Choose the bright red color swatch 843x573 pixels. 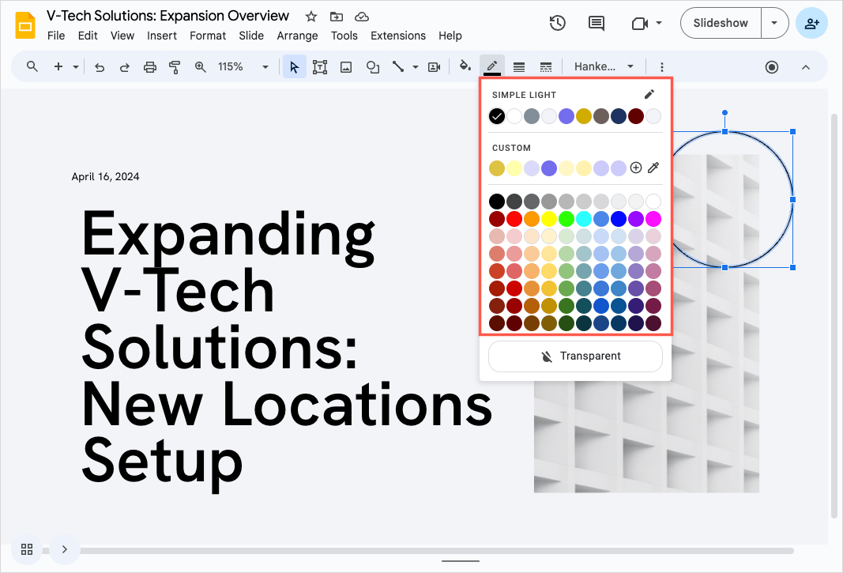pos(514,219)
